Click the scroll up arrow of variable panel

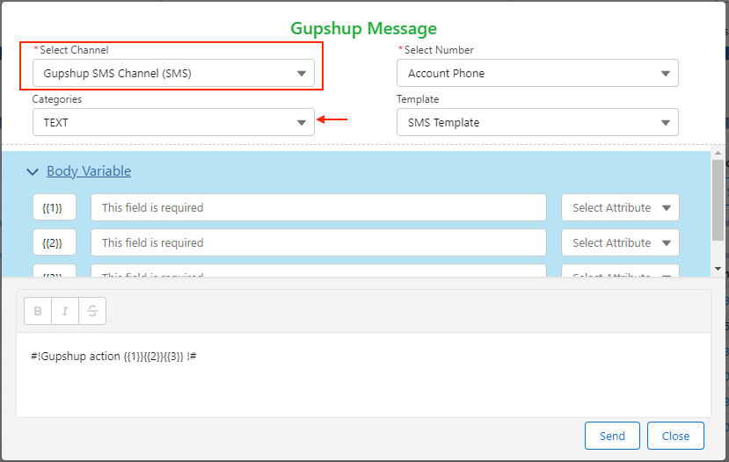[x=718, y=153]
